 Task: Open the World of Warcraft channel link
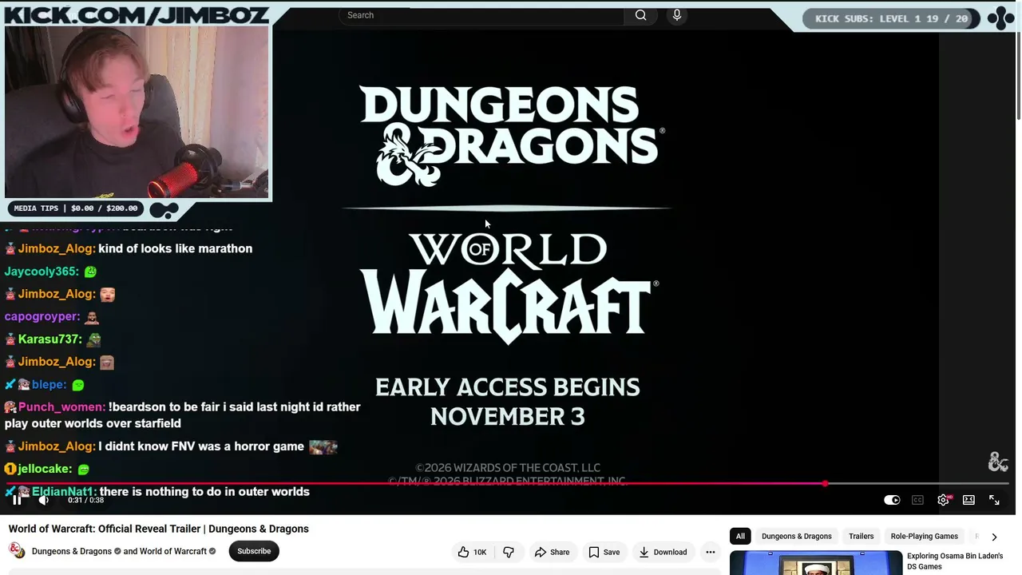click(172, 551)
